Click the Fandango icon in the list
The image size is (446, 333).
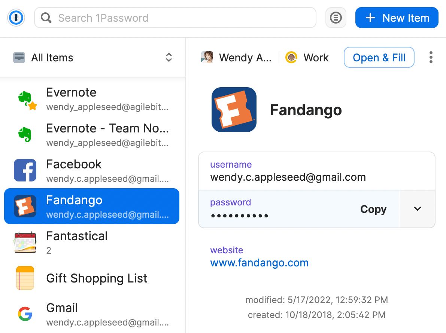25,206
